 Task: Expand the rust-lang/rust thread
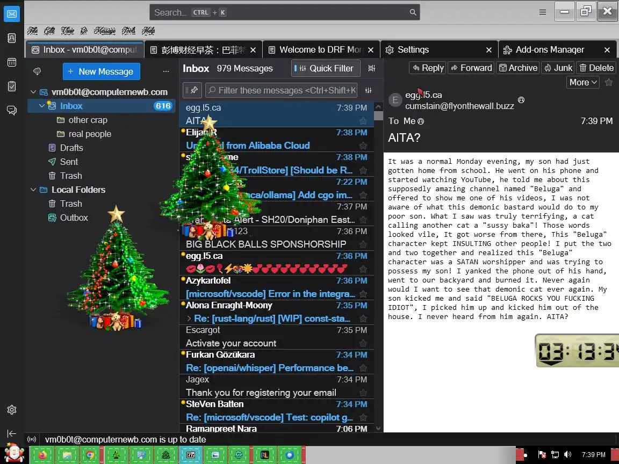coord(189,318)
